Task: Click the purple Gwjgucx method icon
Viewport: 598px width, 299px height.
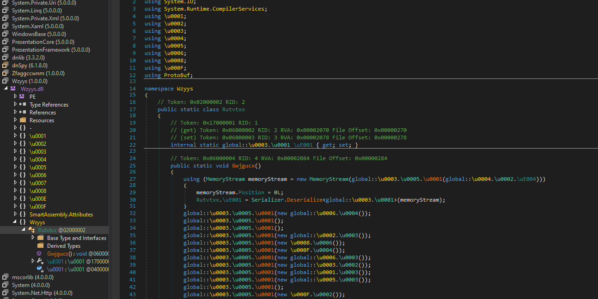Action: [40, 254]
